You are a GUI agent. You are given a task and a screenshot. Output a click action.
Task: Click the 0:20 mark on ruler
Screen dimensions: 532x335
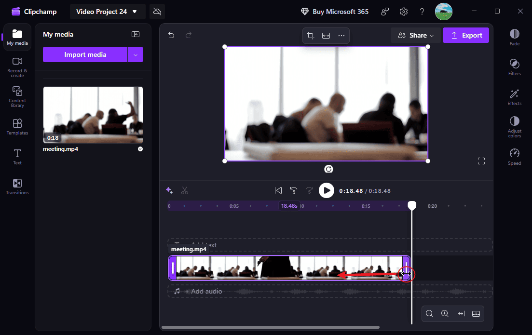tap(432, 206)
